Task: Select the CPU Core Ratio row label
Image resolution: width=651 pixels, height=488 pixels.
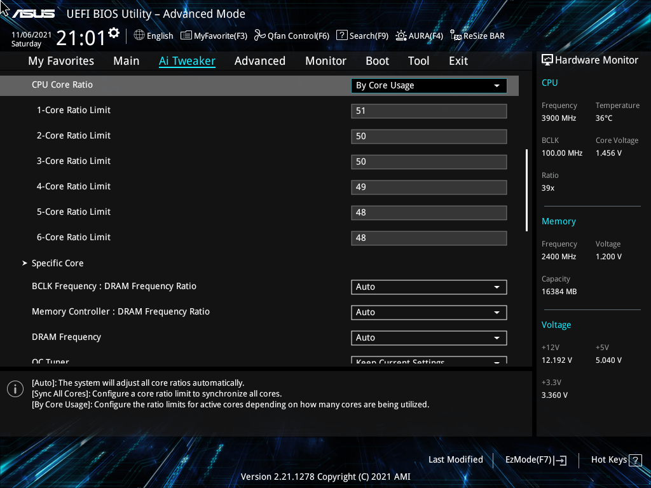Action: pos(62,85)
